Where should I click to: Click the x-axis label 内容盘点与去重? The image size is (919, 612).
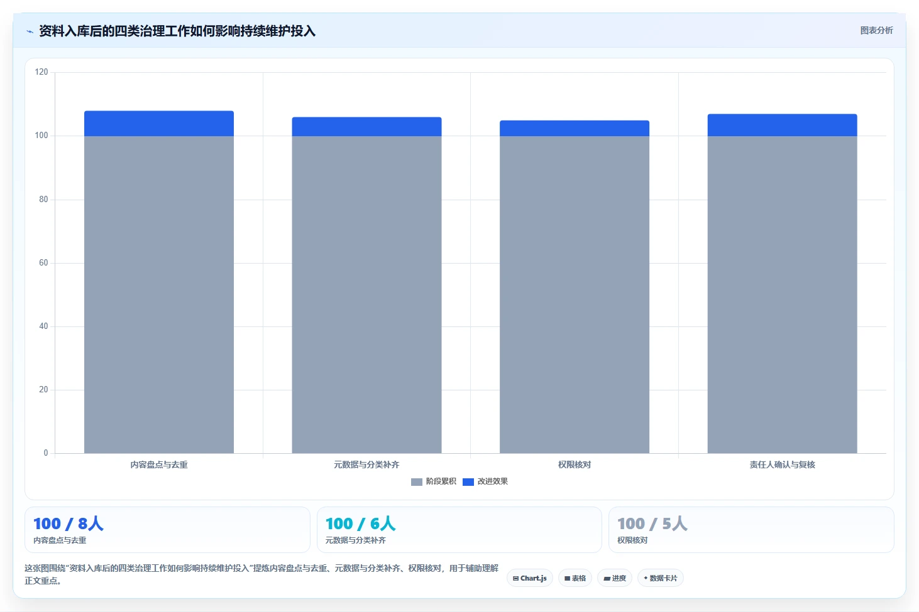[x=159, y=465]
